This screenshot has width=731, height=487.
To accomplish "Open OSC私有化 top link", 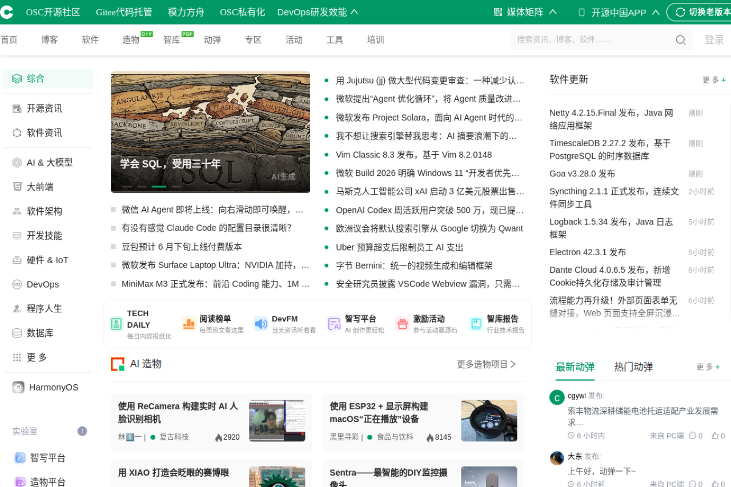I will point(242,12).
